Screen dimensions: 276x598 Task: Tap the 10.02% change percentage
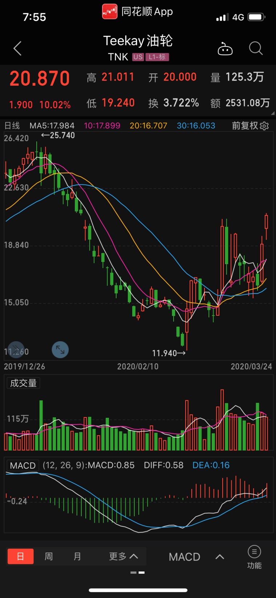coord(55,105)
